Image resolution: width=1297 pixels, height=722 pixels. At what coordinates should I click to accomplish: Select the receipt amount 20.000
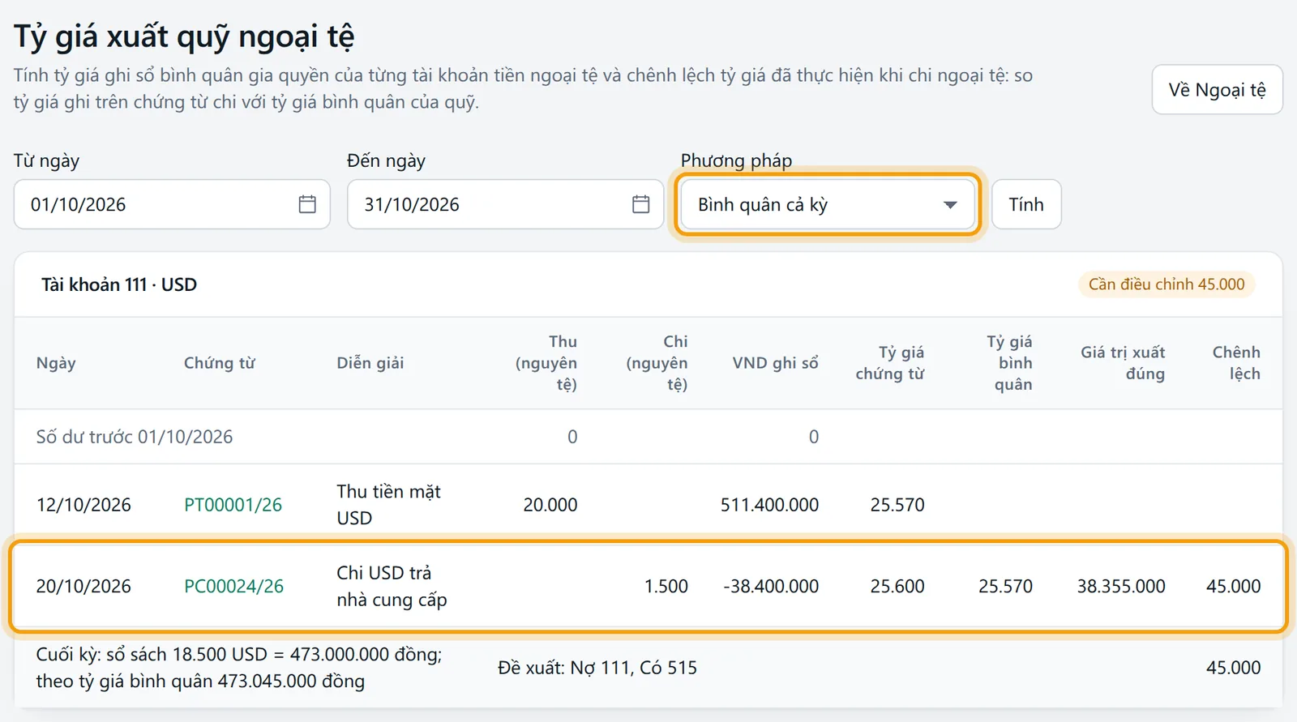[550, 505]
